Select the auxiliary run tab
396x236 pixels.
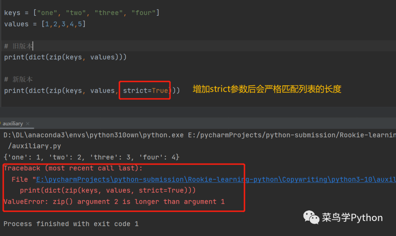tap(13, 123)
